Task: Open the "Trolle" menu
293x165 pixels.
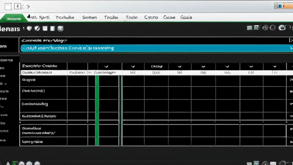Action: (x=111, y=17)
